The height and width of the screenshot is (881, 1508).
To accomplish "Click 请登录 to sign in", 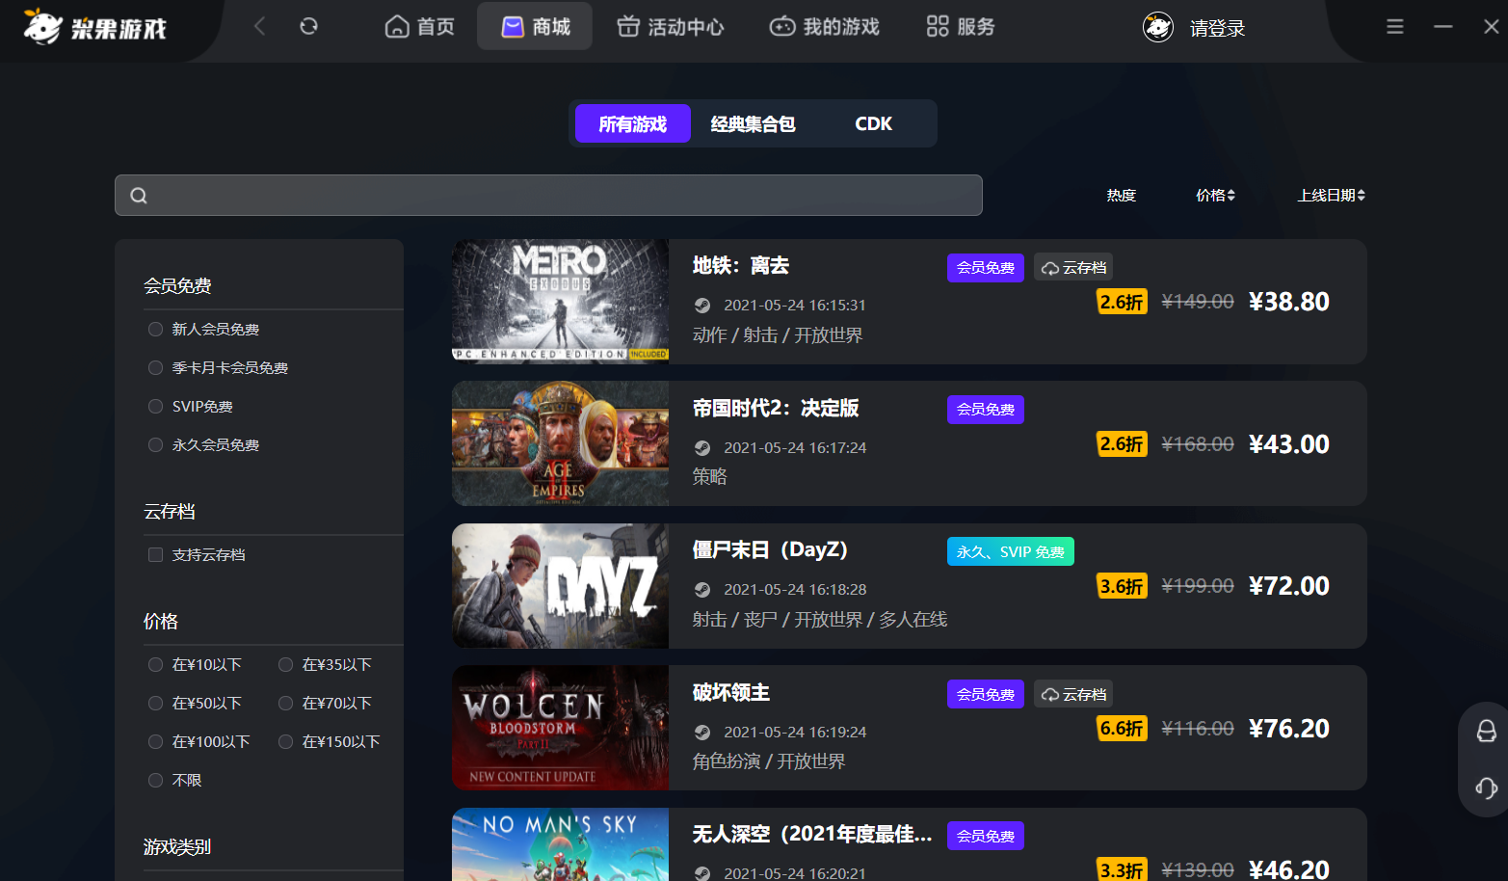I will 1217,28.
